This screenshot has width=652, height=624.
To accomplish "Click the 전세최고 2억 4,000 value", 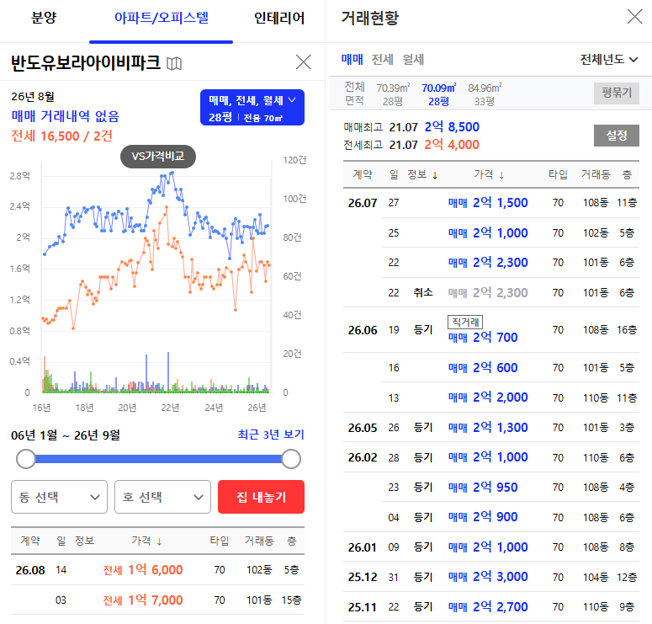I will click(452, 145).
